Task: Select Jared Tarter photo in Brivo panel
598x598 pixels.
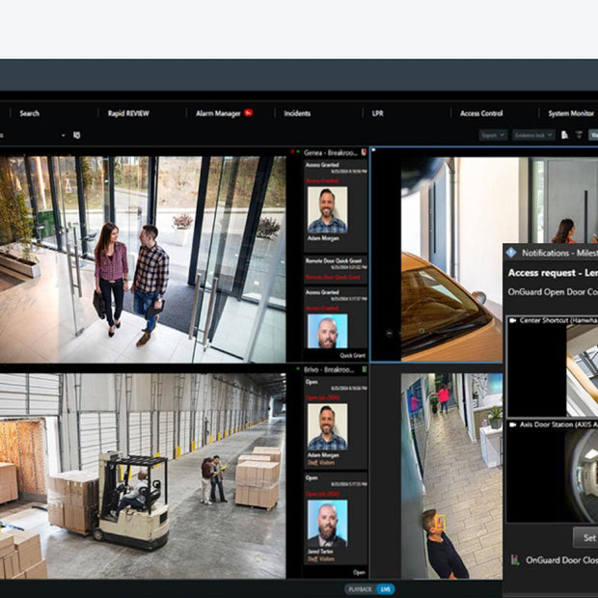Action: [328, 524]
